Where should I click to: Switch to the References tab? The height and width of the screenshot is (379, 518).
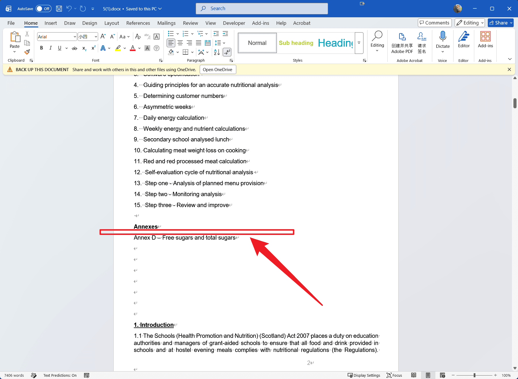(x=138, y=23)
